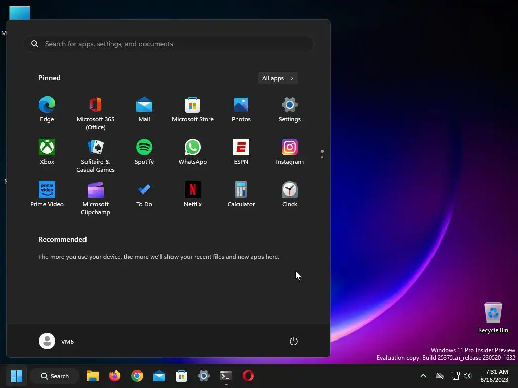
Task: Click the Start menu search field
Action: pyautogui.click(x=168, y=44)
